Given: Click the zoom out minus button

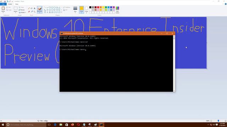Looking at the screenshot, I should 211,121.
